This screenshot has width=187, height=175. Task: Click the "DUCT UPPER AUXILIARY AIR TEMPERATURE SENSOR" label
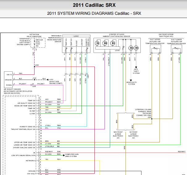pyautogui.click(x=155, y=42)
